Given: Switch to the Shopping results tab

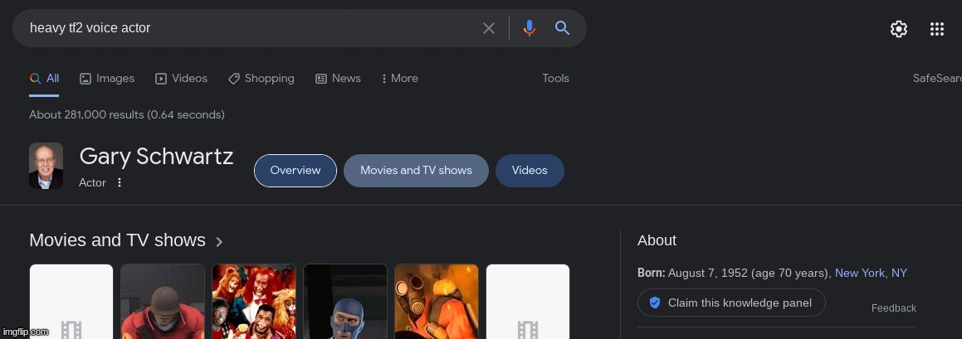Looking at the screenshot, I should coord(261,79).
